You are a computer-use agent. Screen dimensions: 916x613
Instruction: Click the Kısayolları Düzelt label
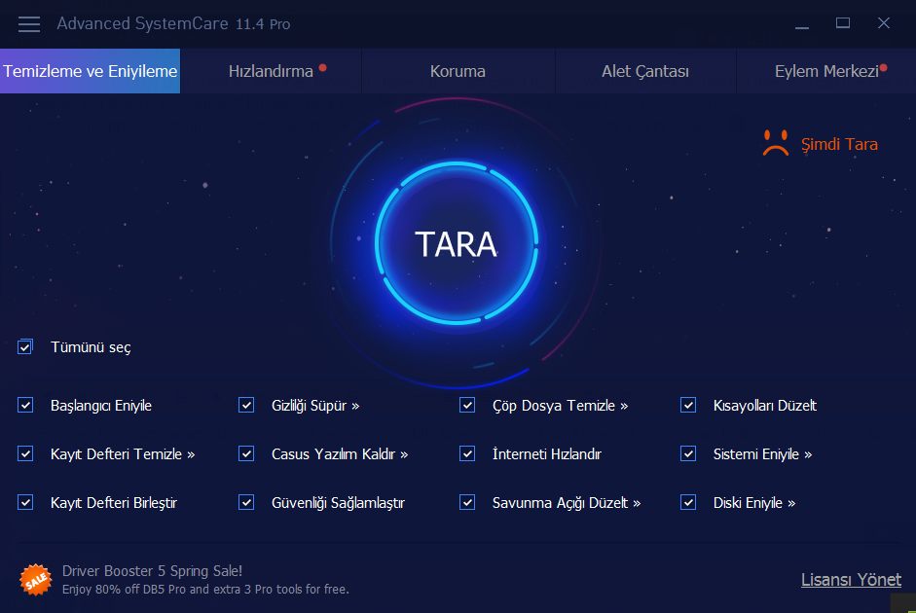click(x=765, y=406)
